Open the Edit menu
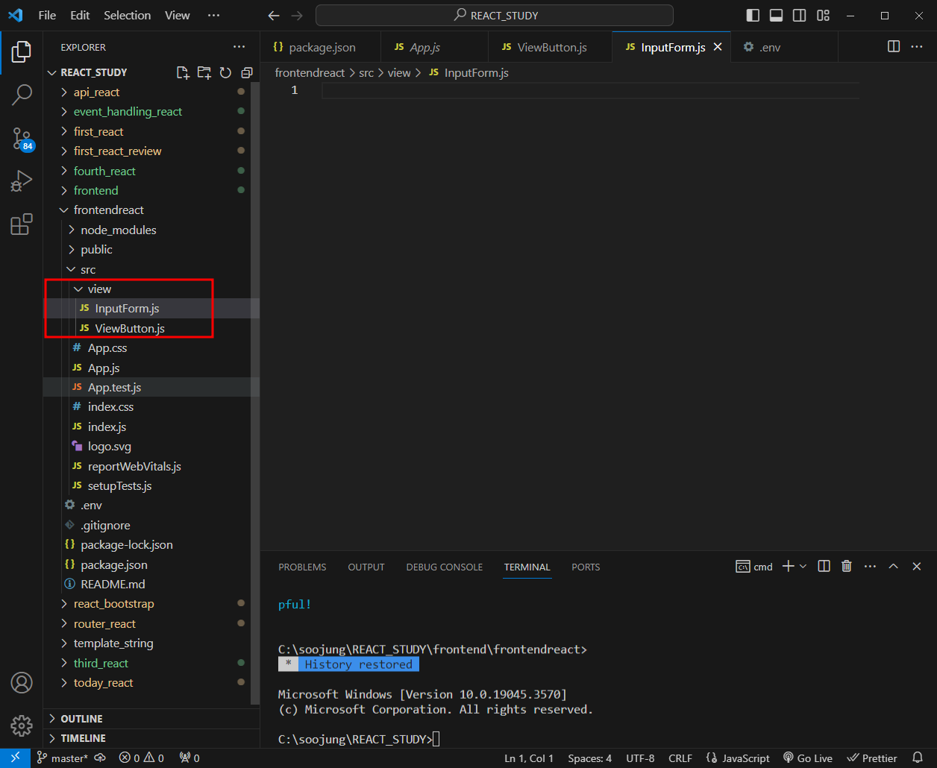The width and height of the screenshot is (937, 768). click(80, 16)
